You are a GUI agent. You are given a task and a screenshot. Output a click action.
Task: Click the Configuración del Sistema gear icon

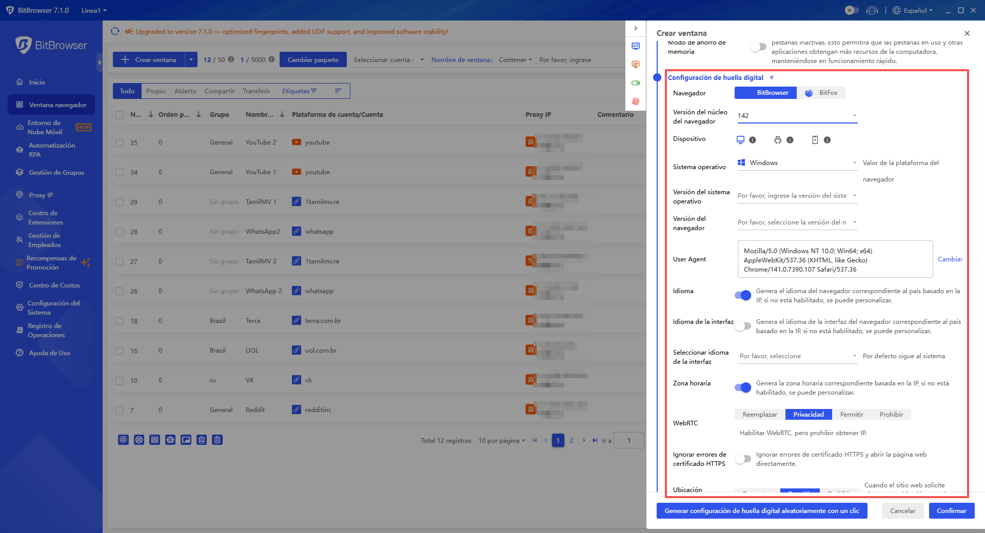pyautogui.click(x=19, y=307)
